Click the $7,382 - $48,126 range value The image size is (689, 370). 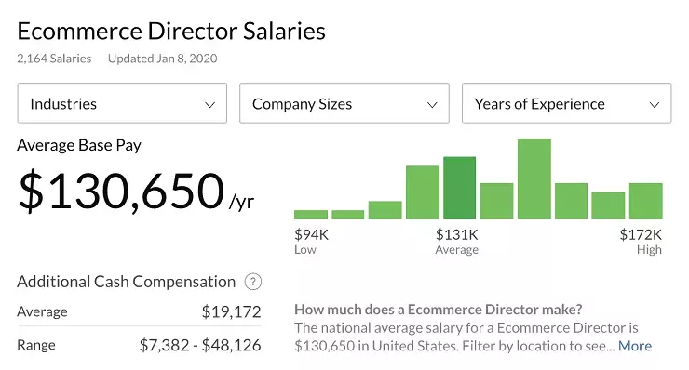pos(200,345)
